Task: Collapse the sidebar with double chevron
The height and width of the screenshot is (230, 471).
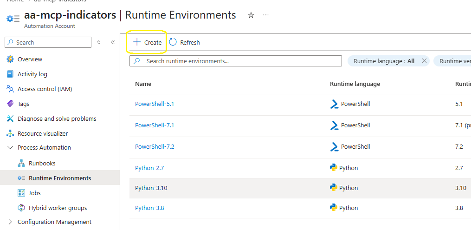Action: (x=113, y=42)
